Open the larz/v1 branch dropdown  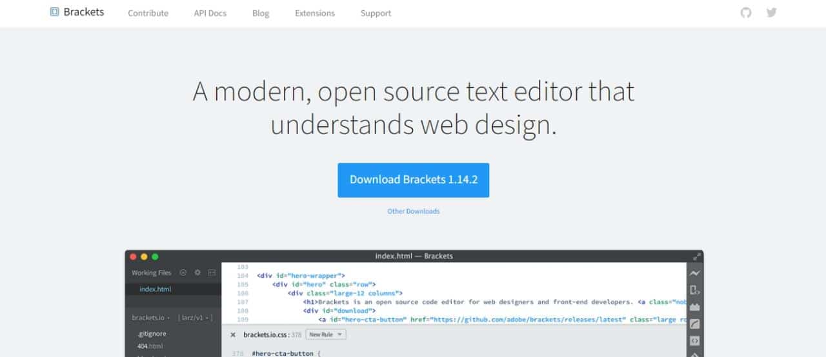point(195,318)
